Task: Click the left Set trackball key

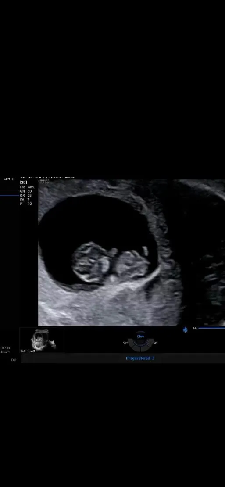Action: point(125,343)
